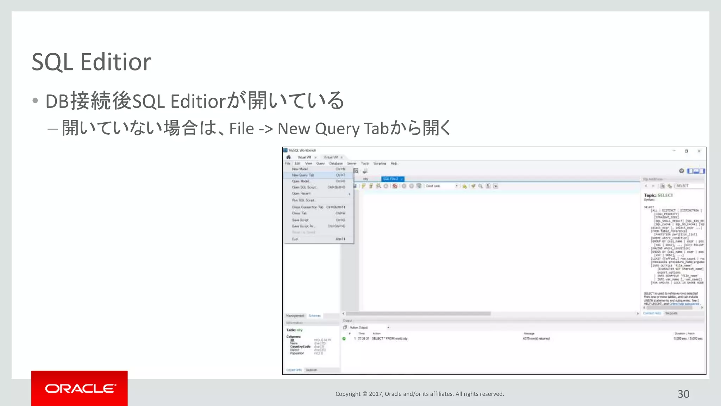Screen dimensions: 721x406
Task: Open the Scripting menu
Action: (x=380, y=164)
